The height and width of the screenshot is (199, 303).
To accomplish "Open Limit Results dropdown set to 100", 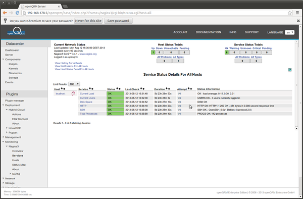I will click(74, 84).
